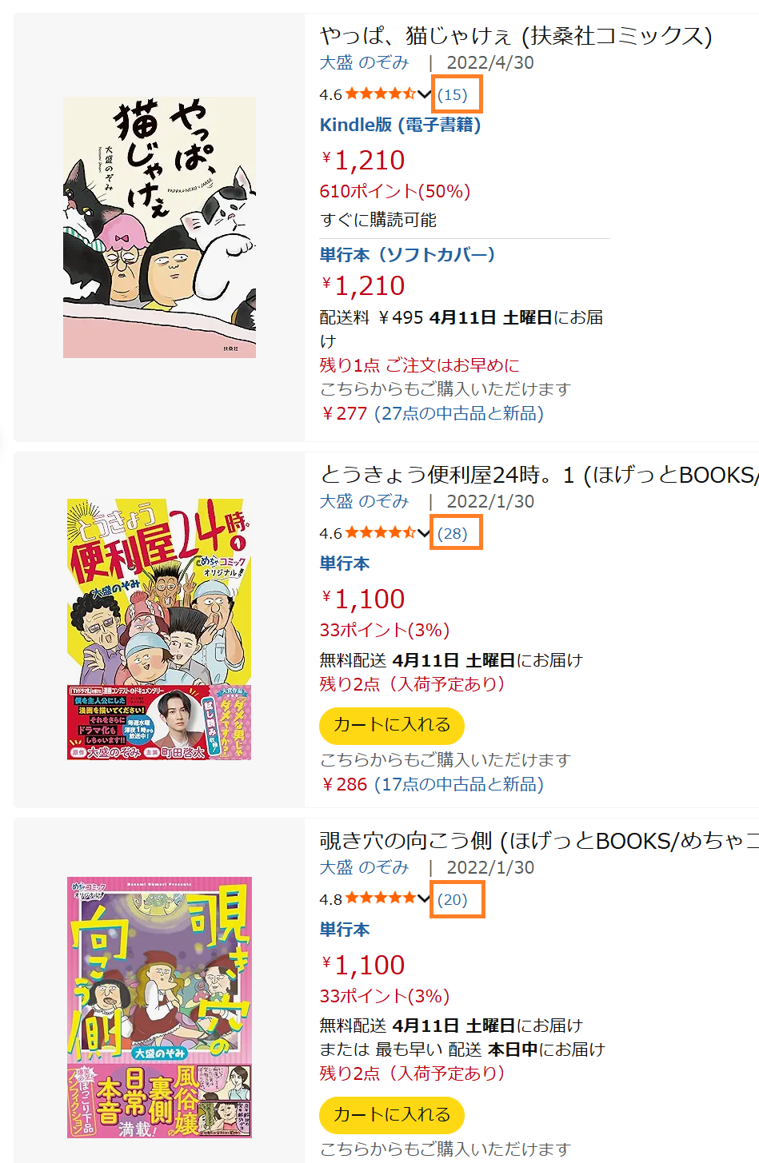Image resolution: width=759 pixels, height=1163 pixels.
Task: Open とうきょう便利屋24時 book cover image
Action: point(159,629)
